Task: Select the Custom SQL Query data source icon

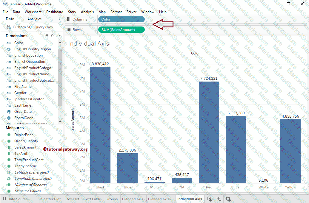Action: [x=9, y=27]
